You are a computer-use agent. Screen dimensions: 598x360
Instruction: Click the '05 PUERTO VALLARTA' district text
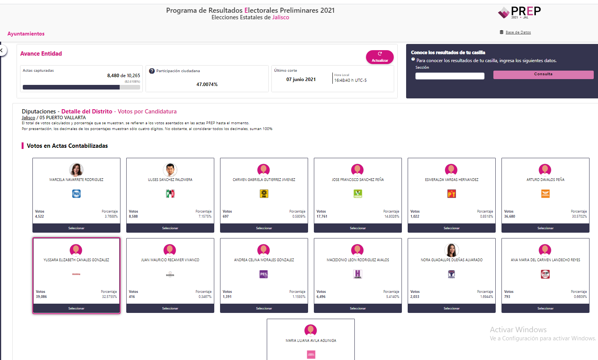pos(63,118)
